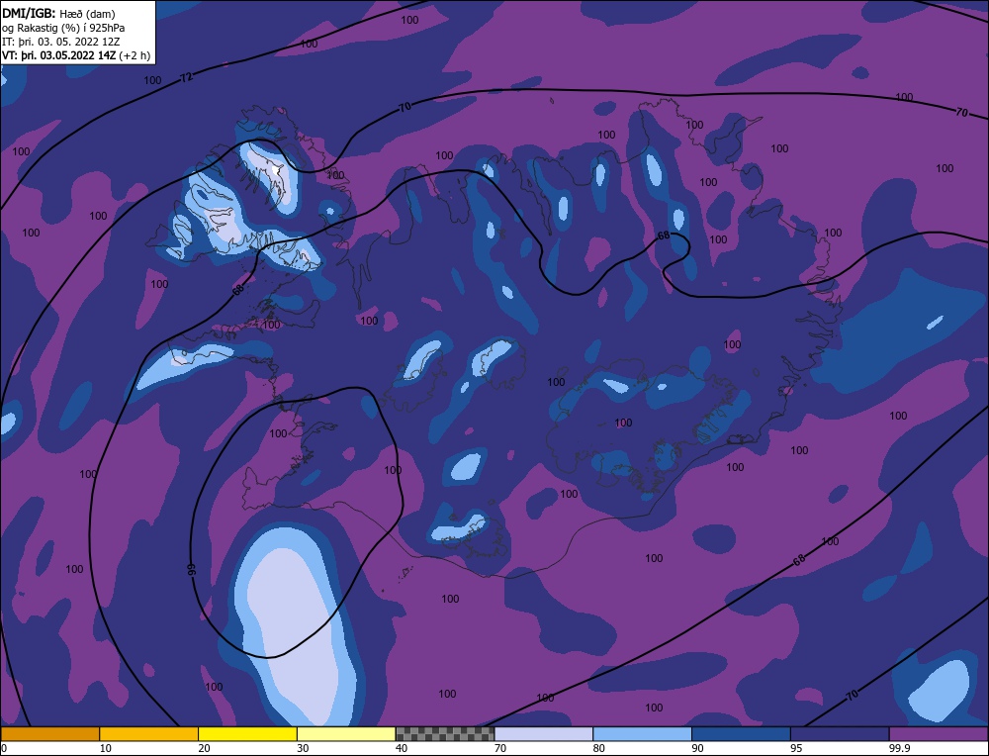
Task: Click the legend tick label "90"
Action: (697, 748)
